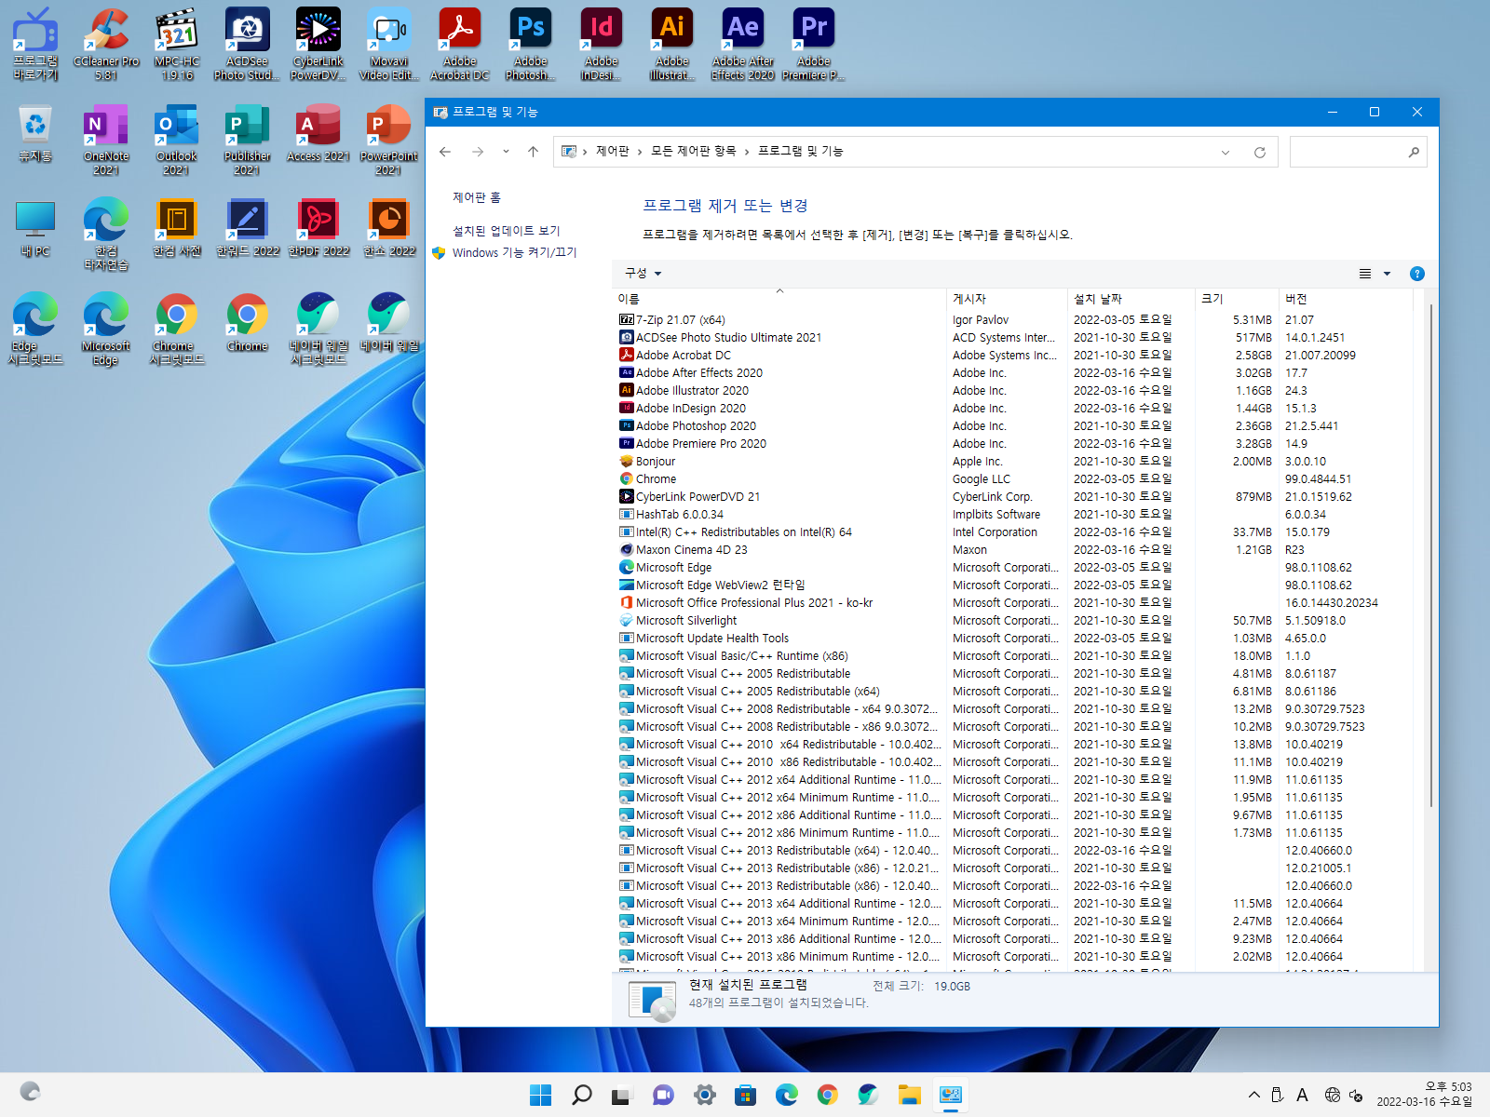Open Outlook 2021 desktop icon
Screen dimensions: 1490x1117
coord(177,140)
